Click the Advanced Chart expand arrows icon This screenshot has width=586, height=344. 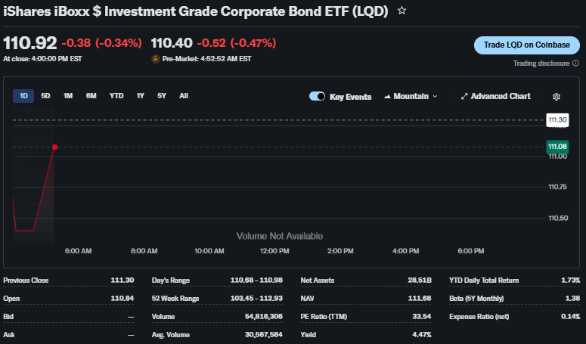tap(464, 97)
